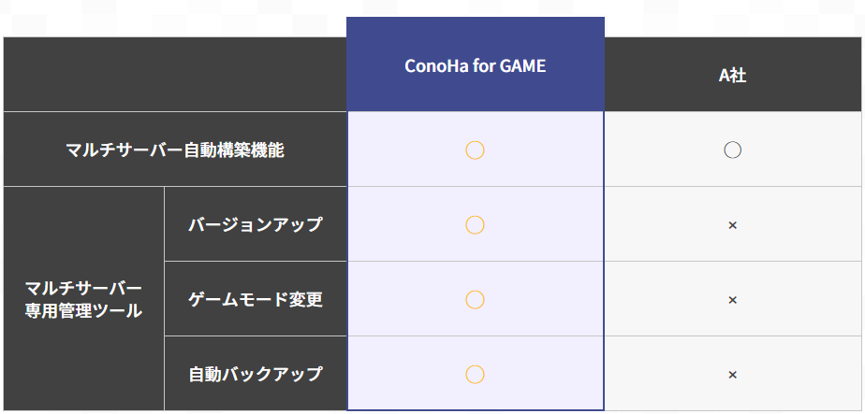Viewport: 865px width, 414px height.
Task: Click the orange circle for 自動バックアップ
Action: pos(475,375)
